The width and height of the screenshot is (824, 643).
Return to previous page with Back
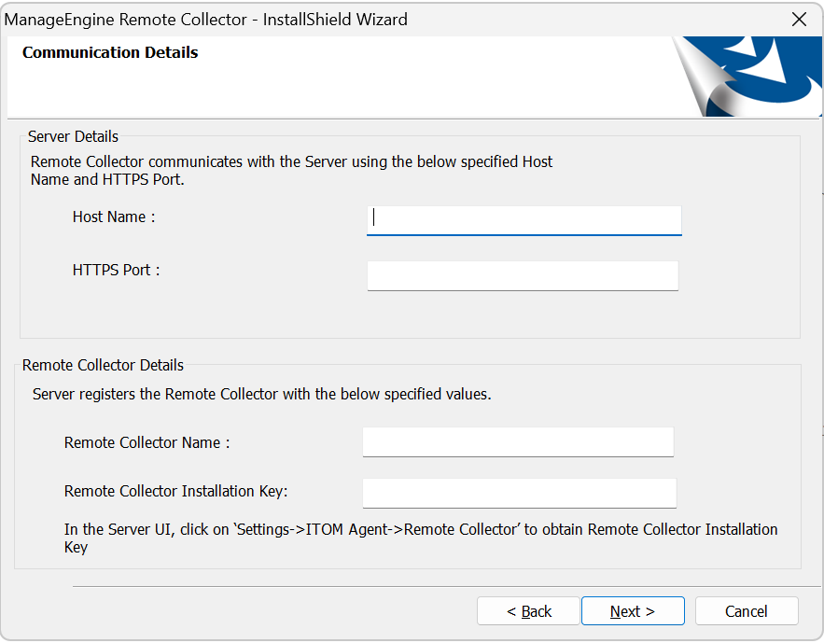(528, 611)
